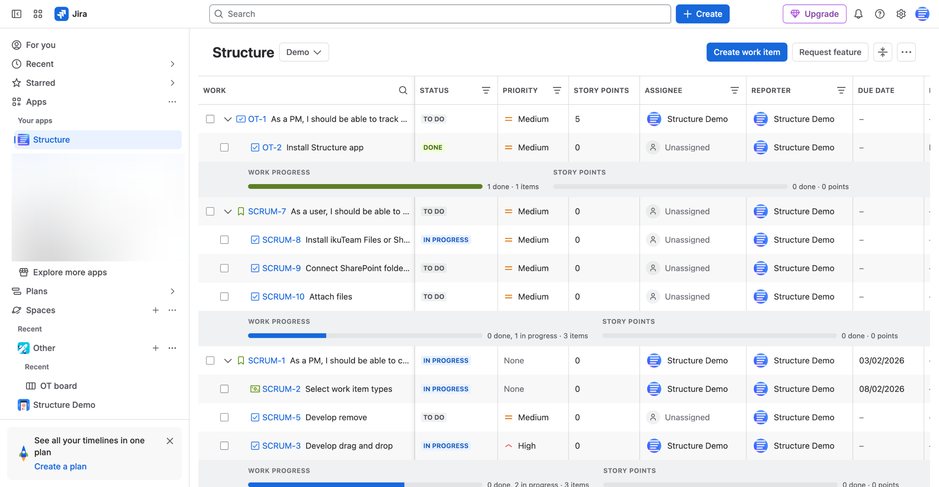Screen dimensions: 939x487
Task: Click the plus icon next to Other space
Action: click(156, 348)
